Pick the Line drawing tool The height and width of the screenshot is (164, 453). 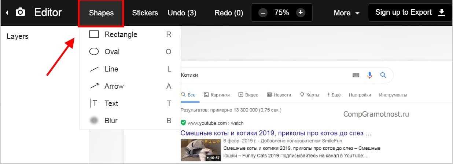coord(111,69)
